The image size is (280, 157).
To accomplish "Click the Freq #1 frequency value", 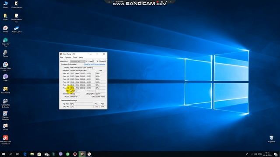I will pos(82,76).
